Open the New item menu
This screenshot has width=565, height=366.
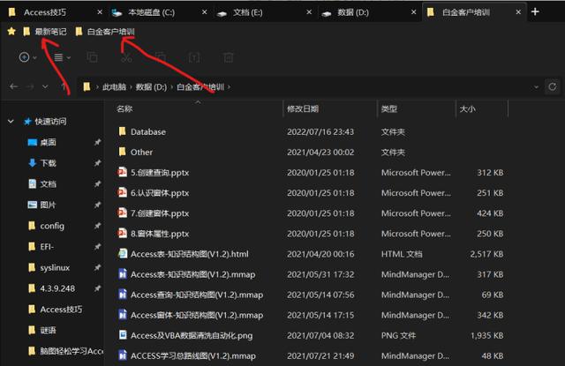click(x=27, y=57)
